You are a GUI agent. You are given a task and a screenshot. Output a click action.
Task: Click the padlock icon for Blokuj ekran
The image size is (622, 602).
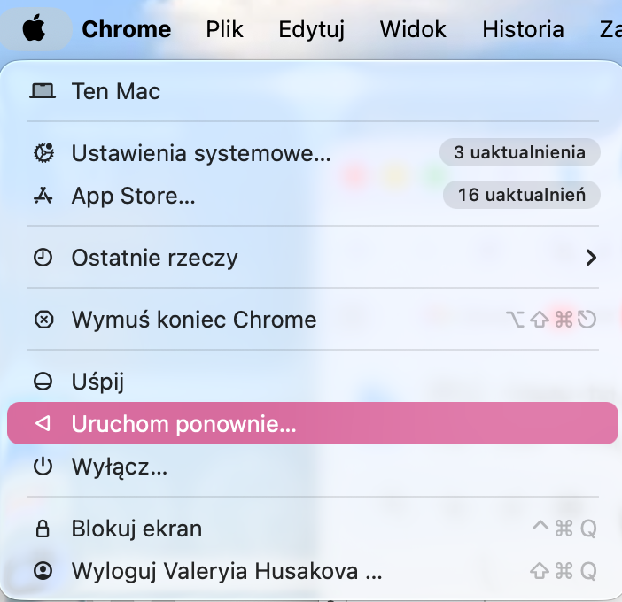point(43,529)
